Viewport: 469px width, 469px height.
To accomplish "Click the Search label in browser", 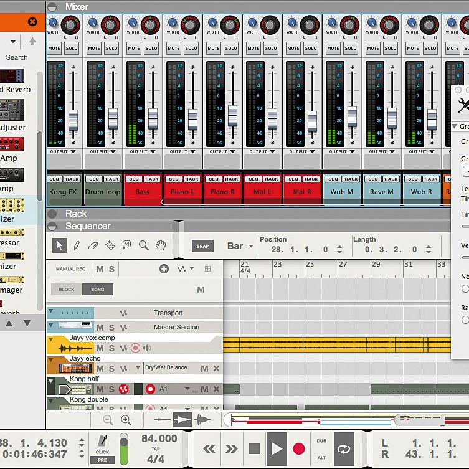I will tap(17, 57).
